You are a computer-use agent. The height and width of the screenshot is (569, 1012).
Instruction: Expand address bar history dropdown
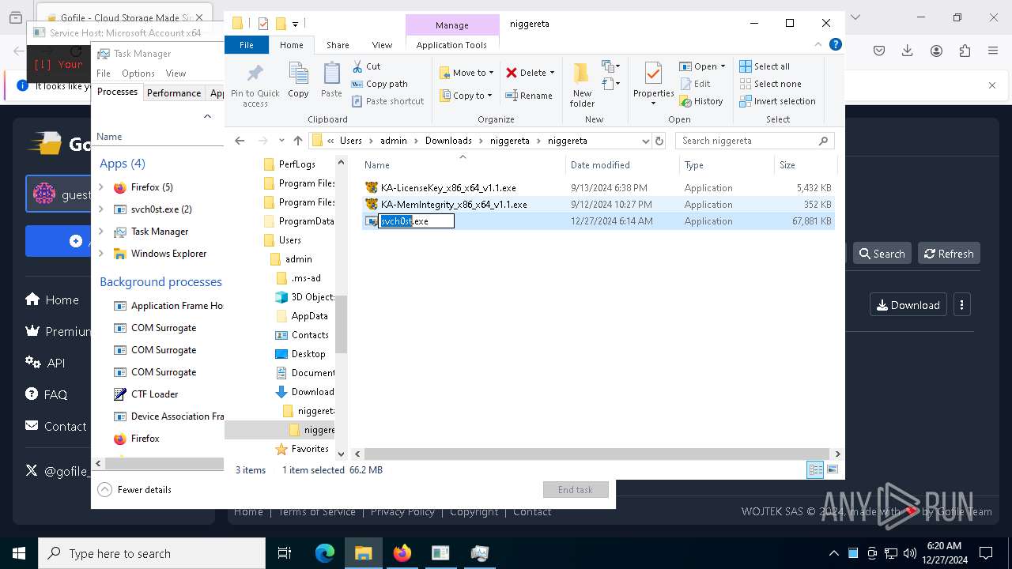click(646, 141)
